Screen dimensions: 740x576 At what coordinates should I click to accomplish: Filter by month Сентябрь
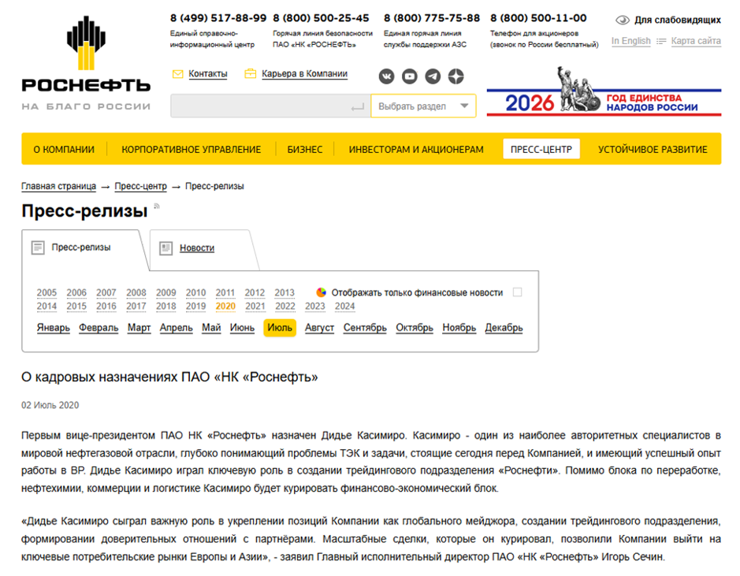pyautogui.click(x=365, y=328)
